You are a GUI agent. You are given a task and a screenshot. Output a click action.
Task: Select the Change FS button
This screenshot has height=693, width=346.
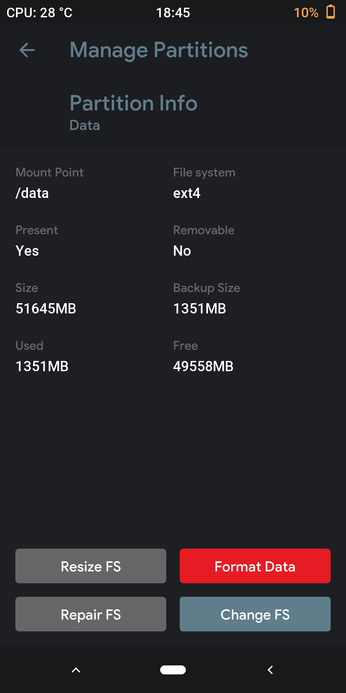click(255, 614)
